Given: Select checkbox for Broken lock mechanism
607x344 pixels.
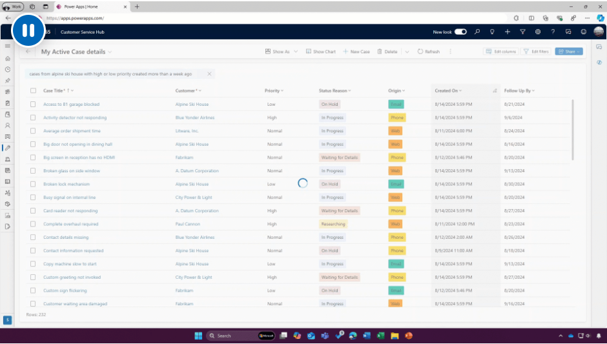Looking at the screenshot, I should coord(33,184).
